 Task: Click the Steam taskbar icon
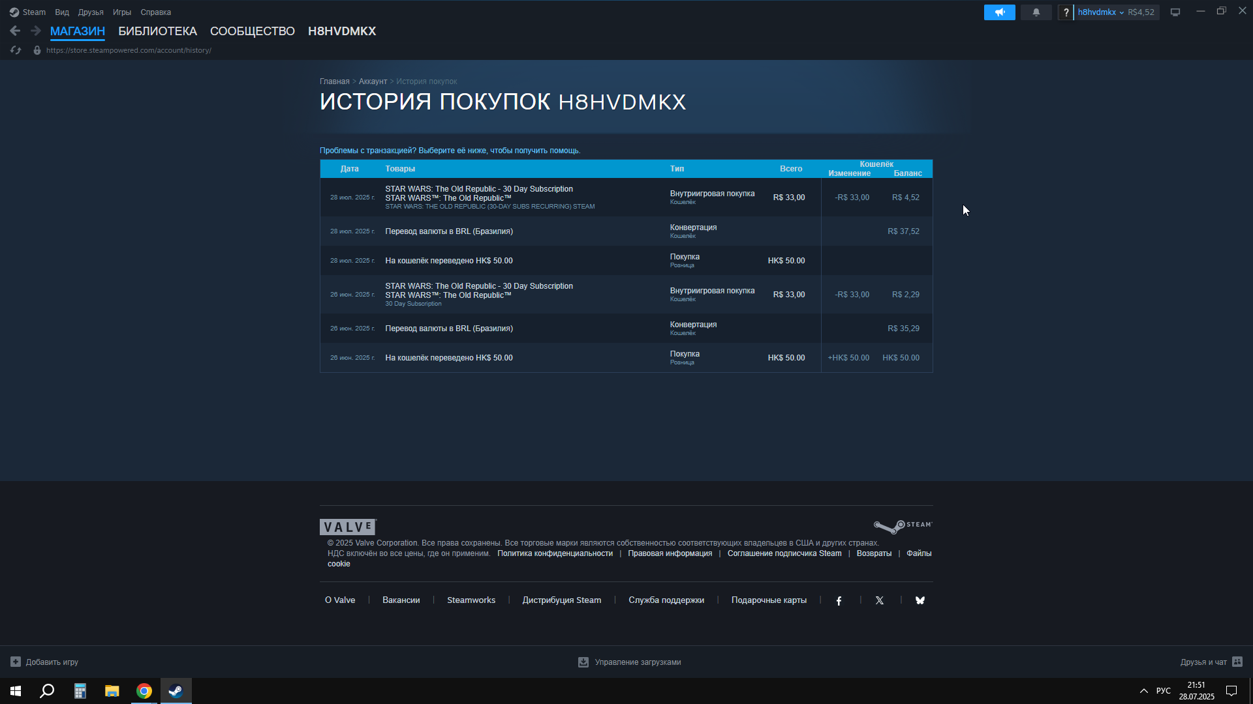176,691
